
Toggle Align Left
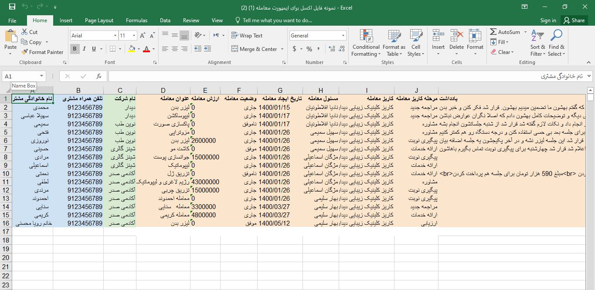[165, 49]
